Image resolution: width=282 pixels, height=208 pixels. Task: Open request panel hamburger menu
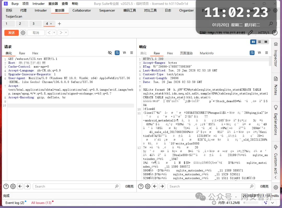click(132, 53)
